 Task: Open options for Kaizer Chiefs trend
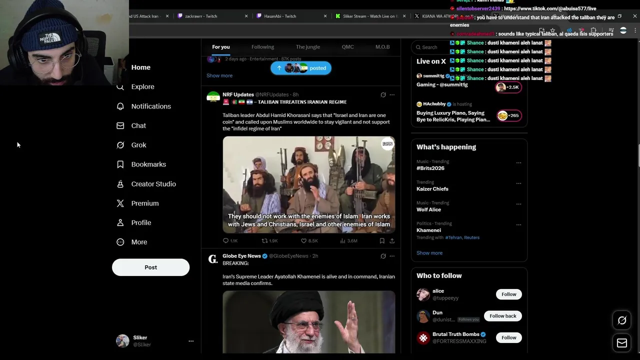click(518, 183)
